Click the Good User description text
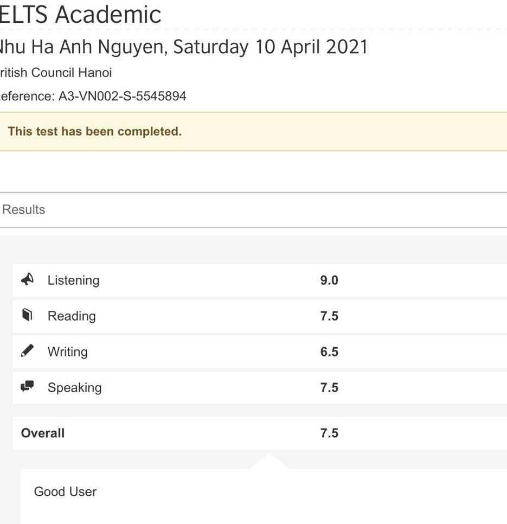 click(x=65, y=492)
